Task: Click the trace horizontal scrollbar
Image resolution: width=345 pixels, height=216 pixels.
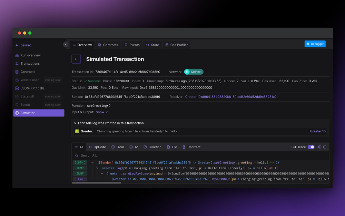Action: pos(96,183)
